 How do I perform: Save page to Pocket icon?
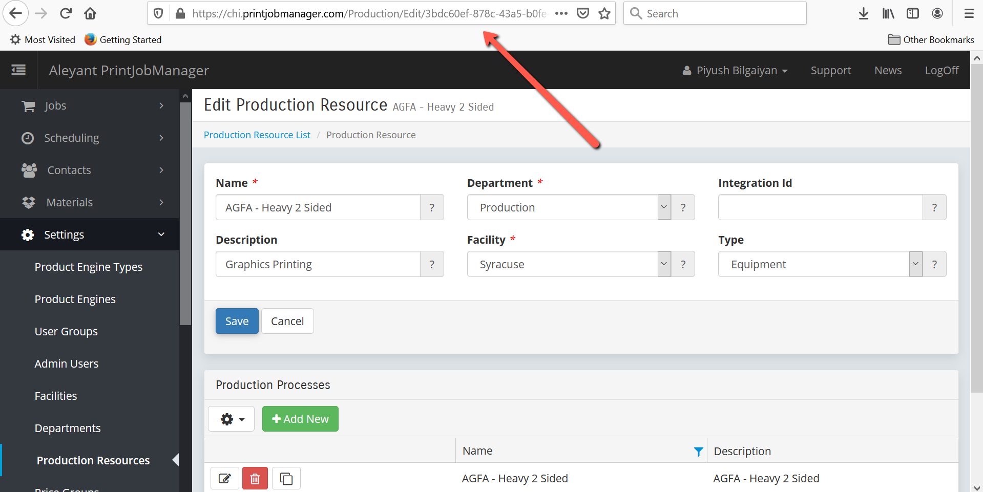coord(583,13)
